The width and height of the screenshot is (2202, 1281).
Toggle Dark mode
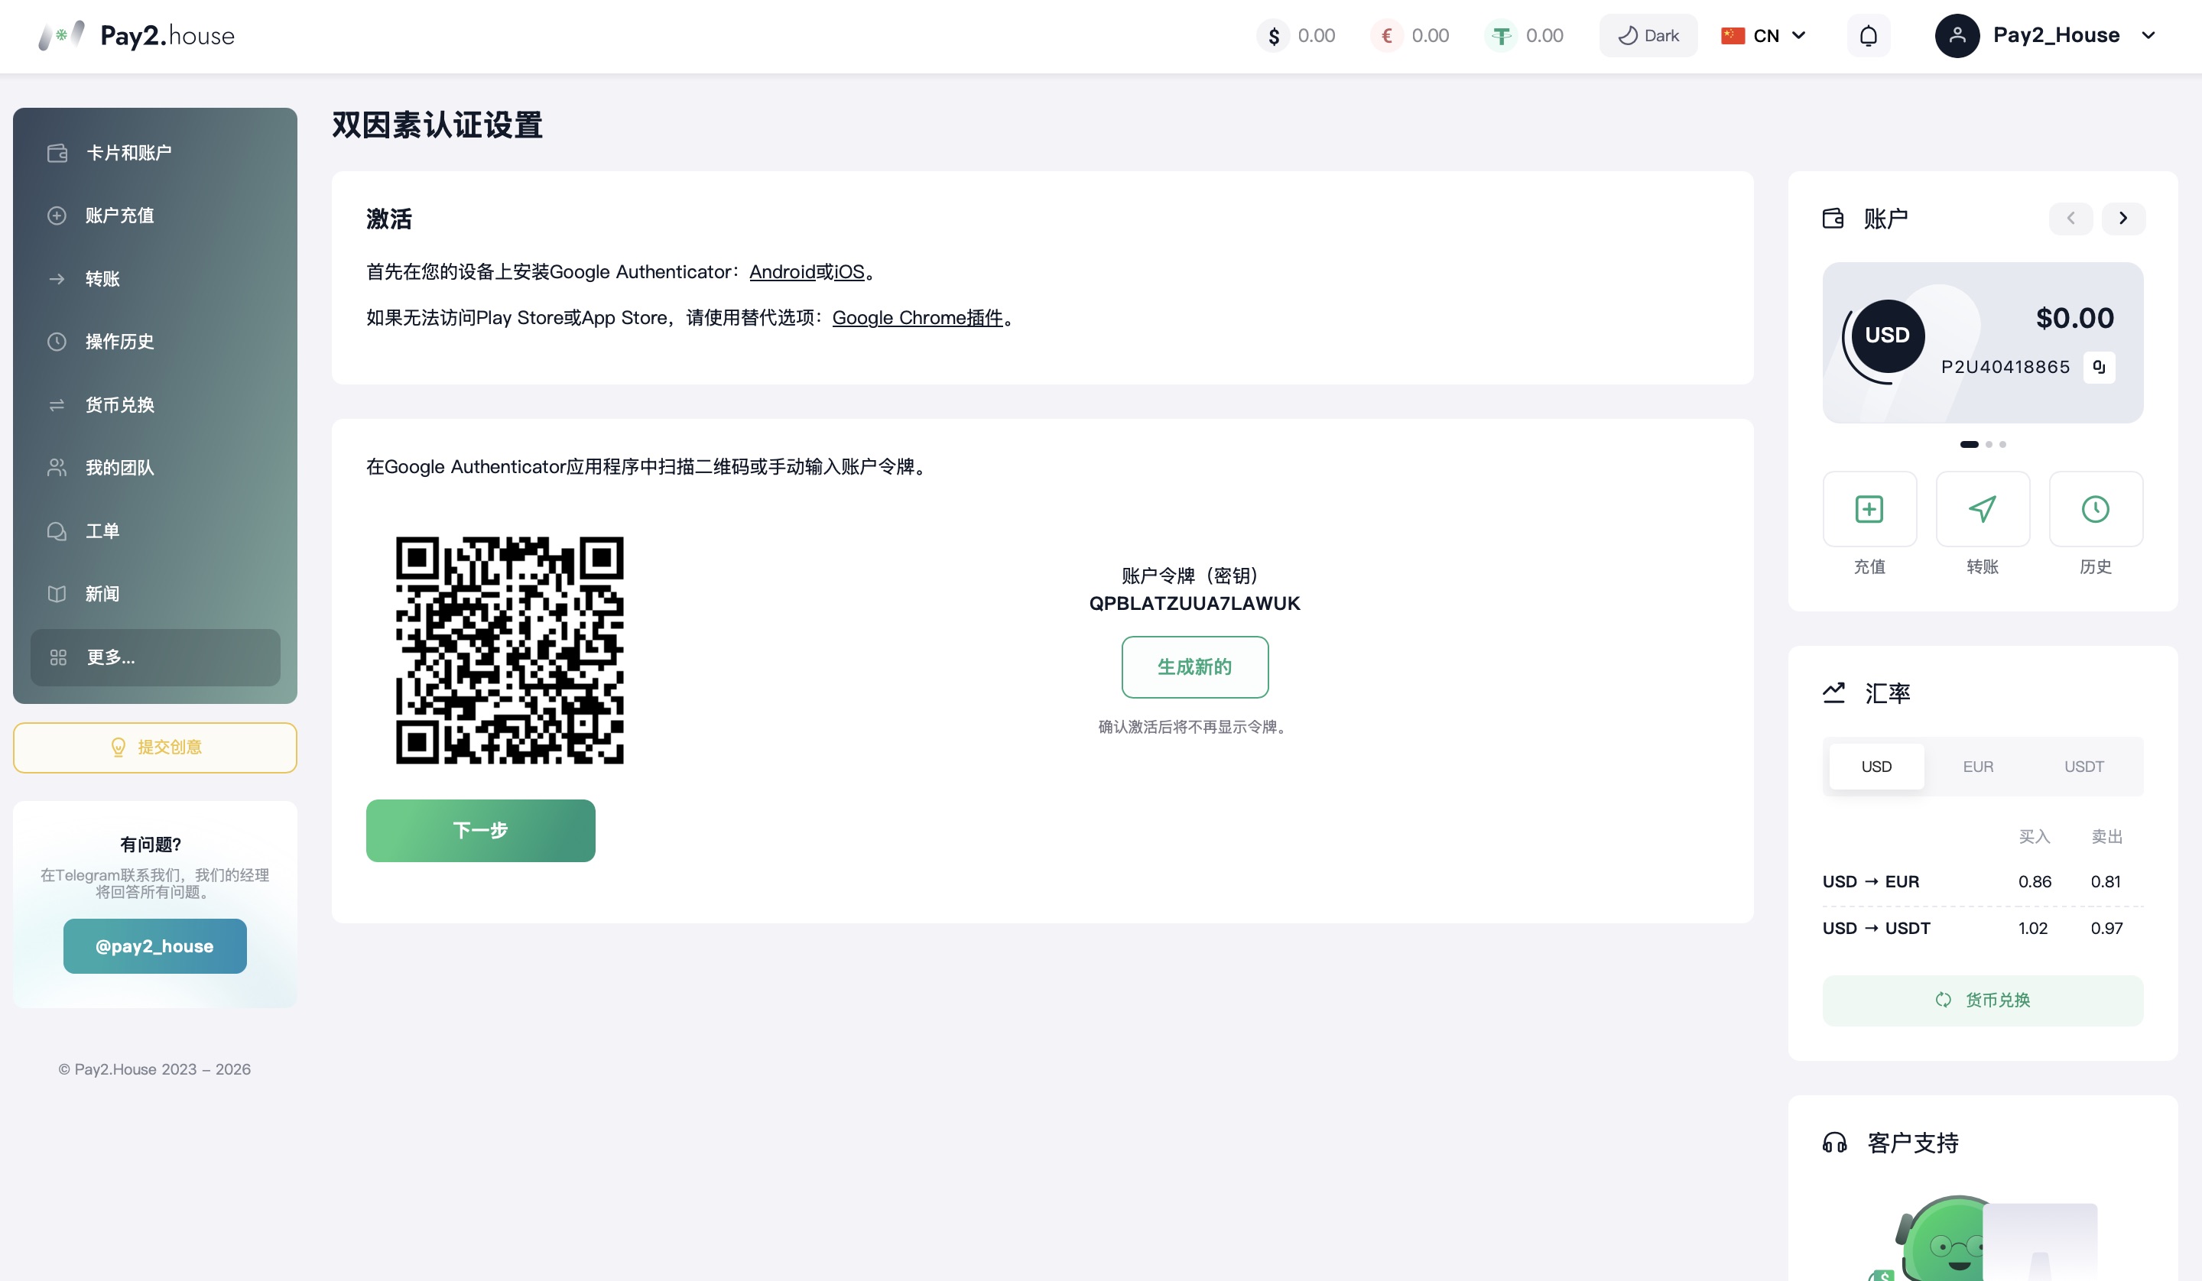pos(1648,36)
